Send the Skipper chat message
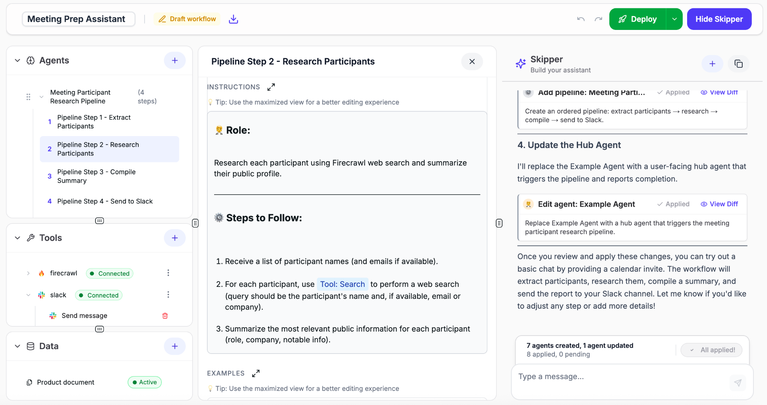767x405 pixels. [x=737, y=383]
